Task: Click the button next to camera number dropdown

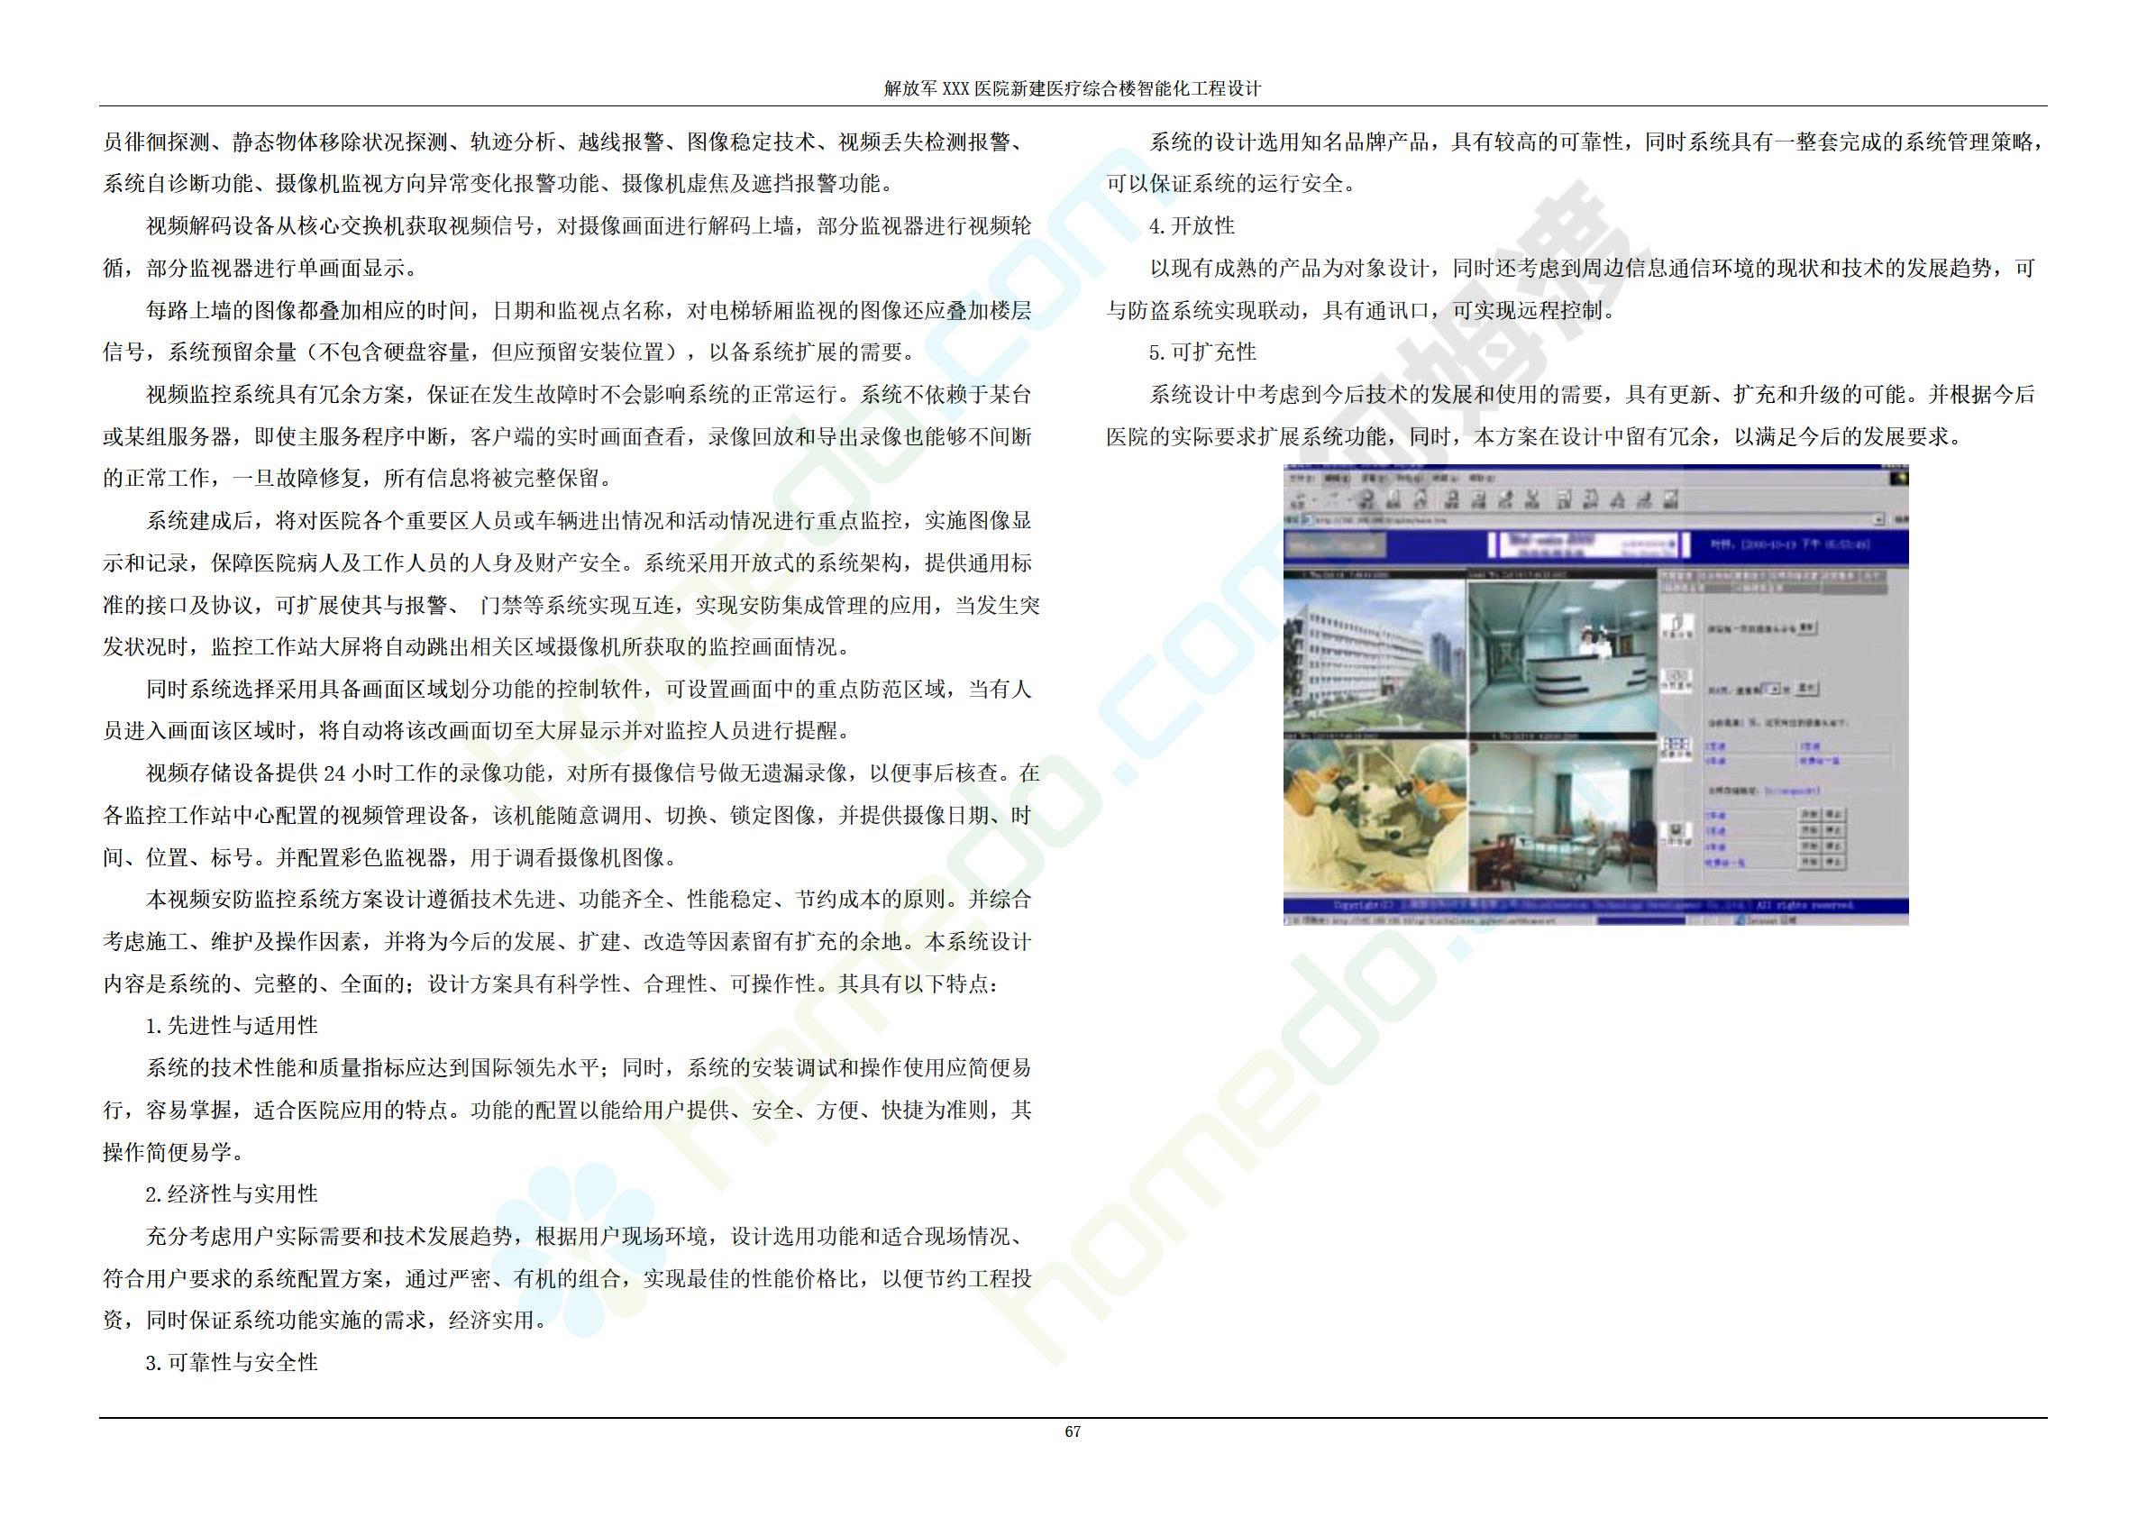Action: pos(1807,689)
